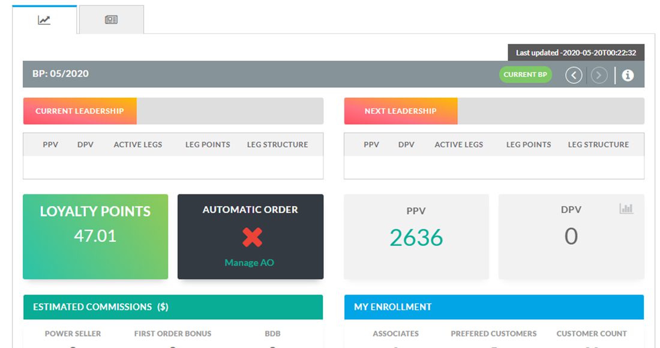
Task: Go to next business period arrow
Action: [599, 75]
